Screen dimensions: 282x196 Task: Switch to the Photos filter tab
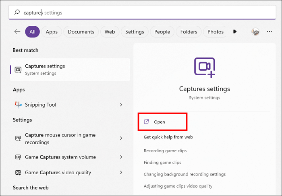pos(215,32)
